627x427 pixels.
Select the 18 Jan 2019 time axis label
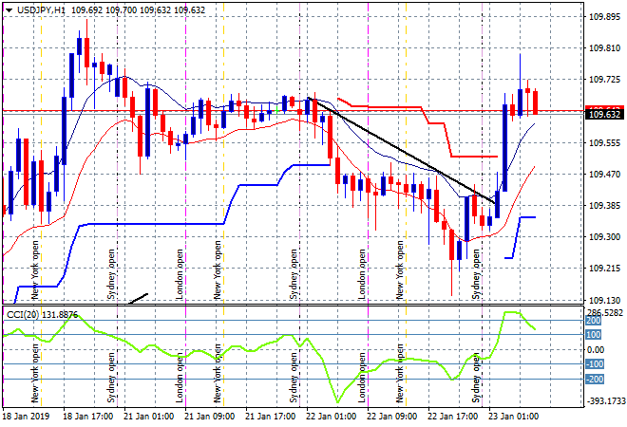26,417
